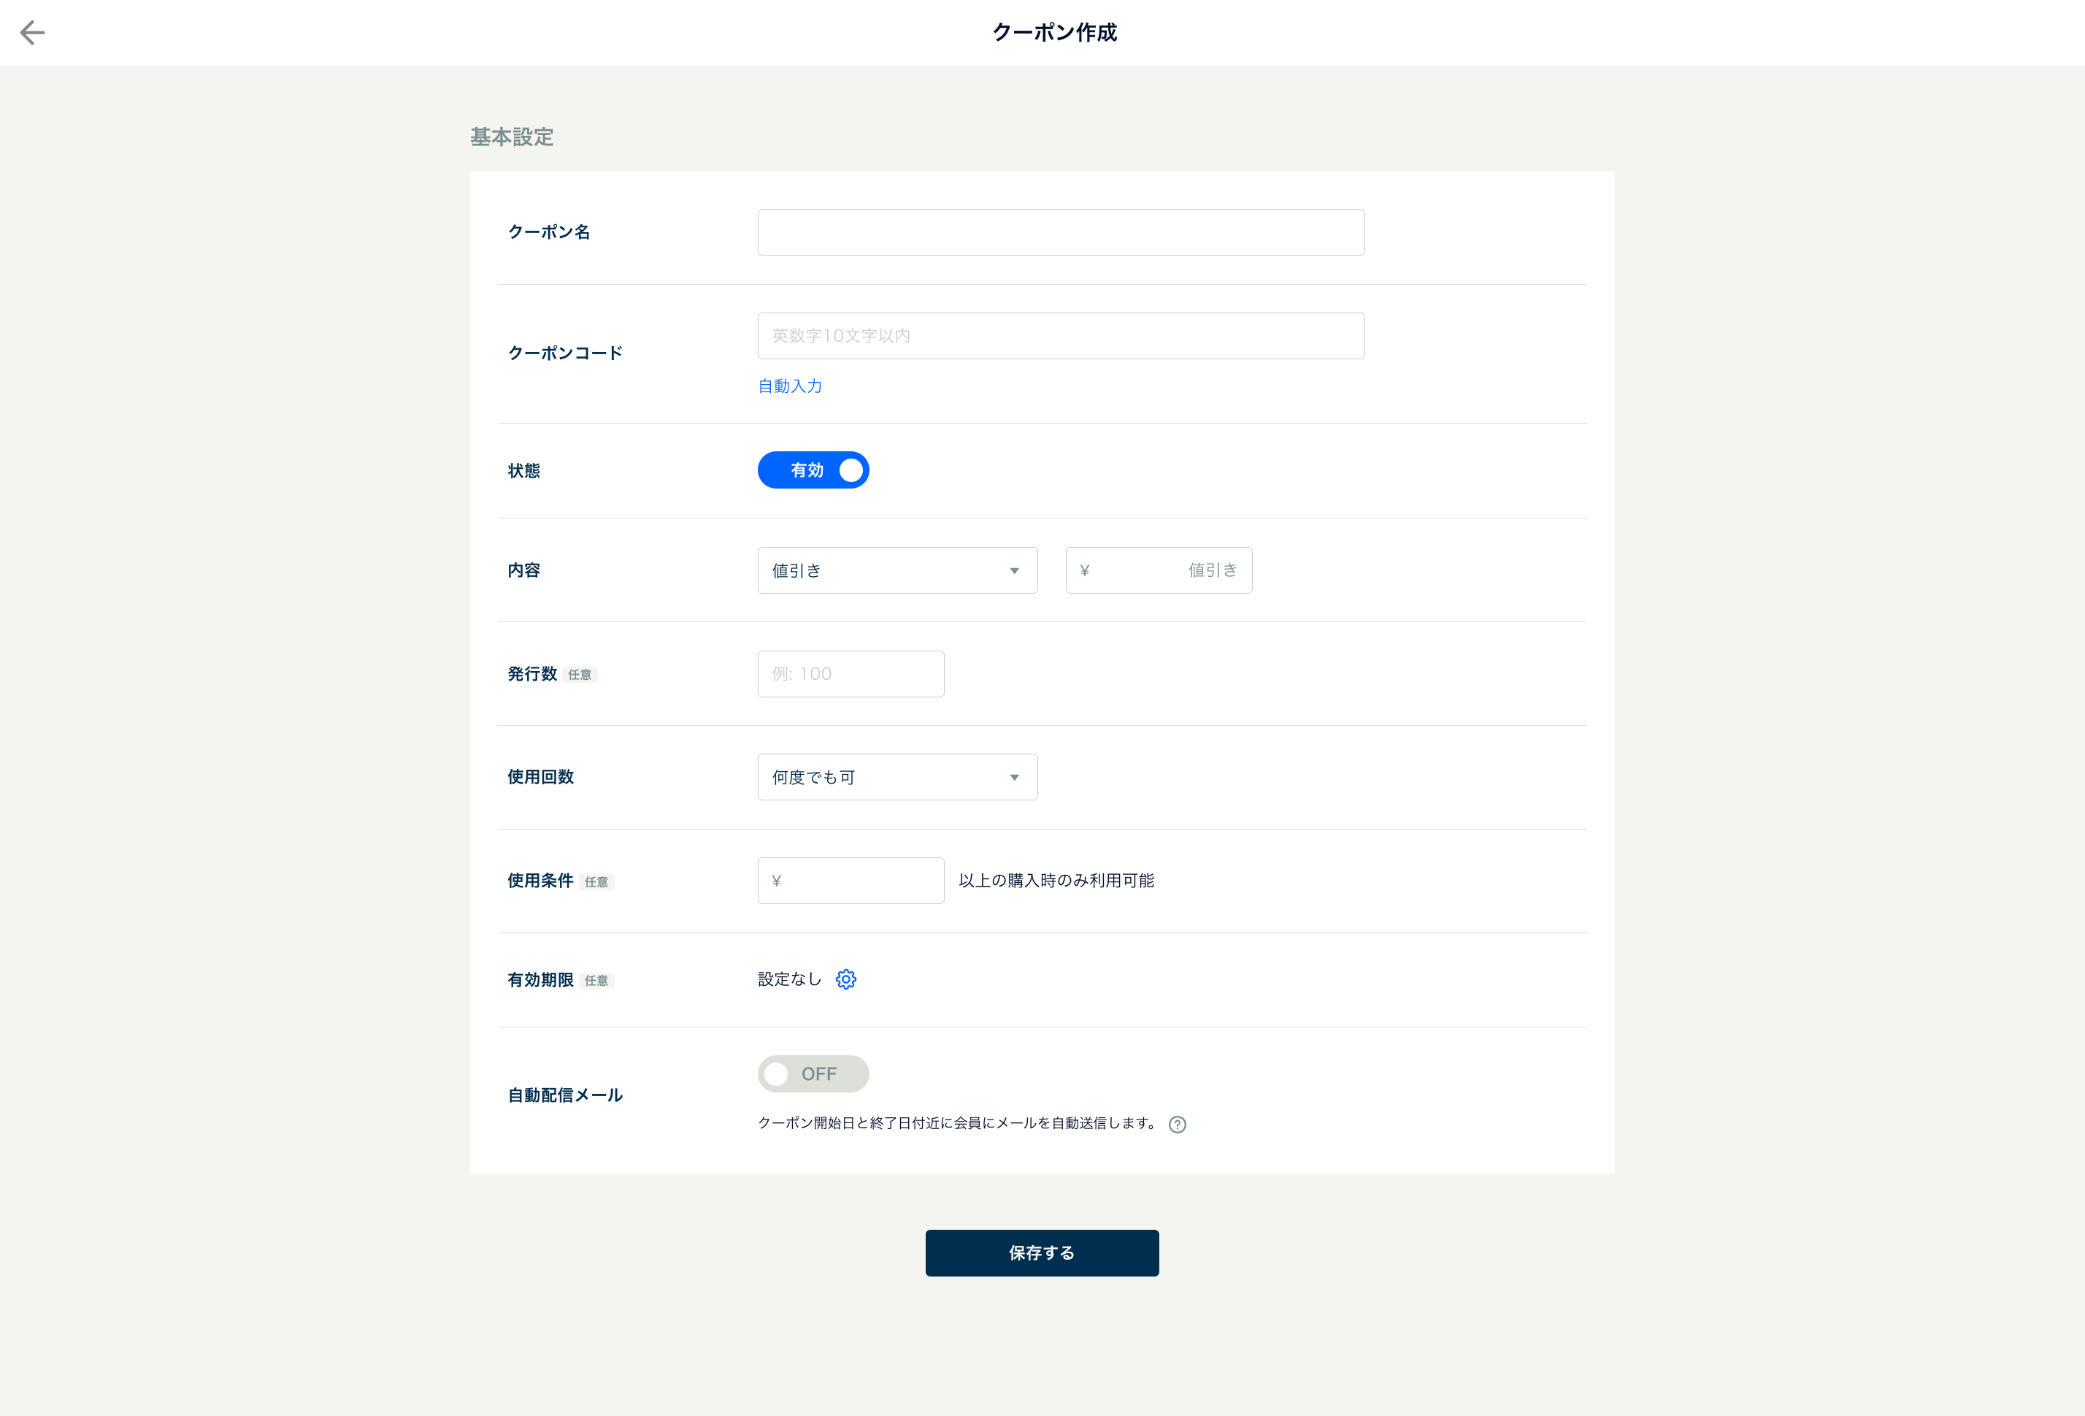Click the 基本設定 section heading
Viewport: 2085px width, 1416px height.
click(511, 137)
